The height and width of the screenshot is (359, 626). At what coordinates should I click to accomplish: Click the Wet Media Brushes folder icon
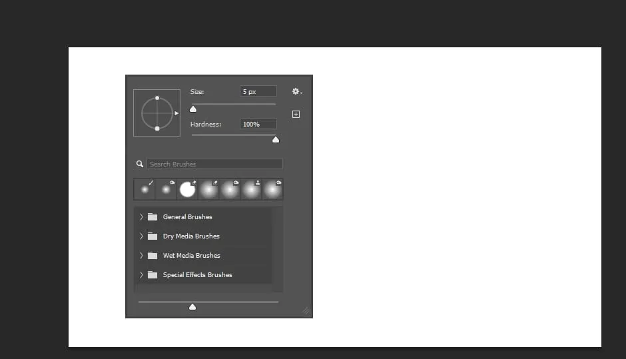[x=153, y=255]
